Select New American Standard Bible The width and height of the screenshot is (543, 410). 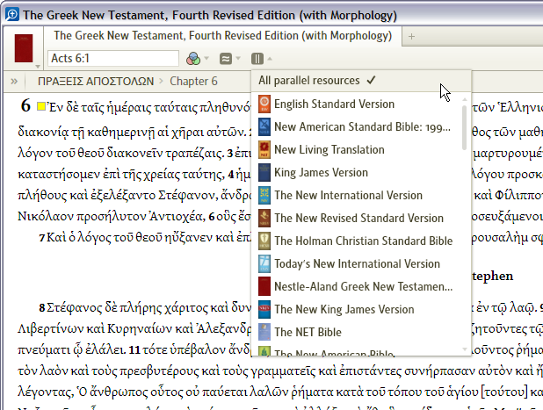(x=357, y=127)
